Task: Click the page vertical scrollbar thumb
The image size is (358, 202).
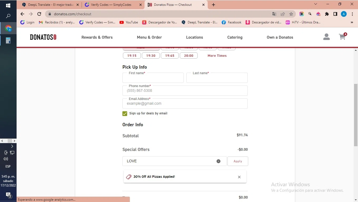Action: click(356, 115)
